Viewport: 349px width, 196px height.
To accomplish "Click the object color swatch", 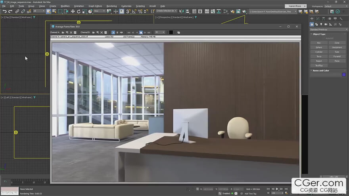I will (344, 75).
